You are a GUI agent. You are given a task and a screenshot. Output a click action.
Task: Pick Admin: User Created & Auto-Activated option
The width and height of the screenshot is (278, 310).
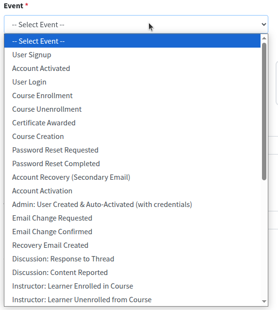pyautogui.click(x=132, y=205)
